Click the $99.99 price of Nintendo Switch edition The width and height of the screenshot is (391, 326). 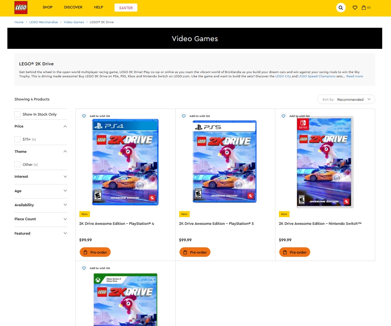tap(285, 240)
